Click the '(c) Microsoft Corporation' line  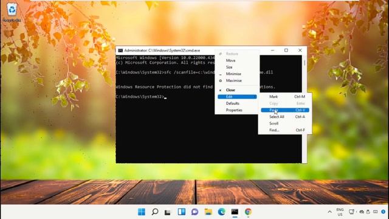click(165, 63)
